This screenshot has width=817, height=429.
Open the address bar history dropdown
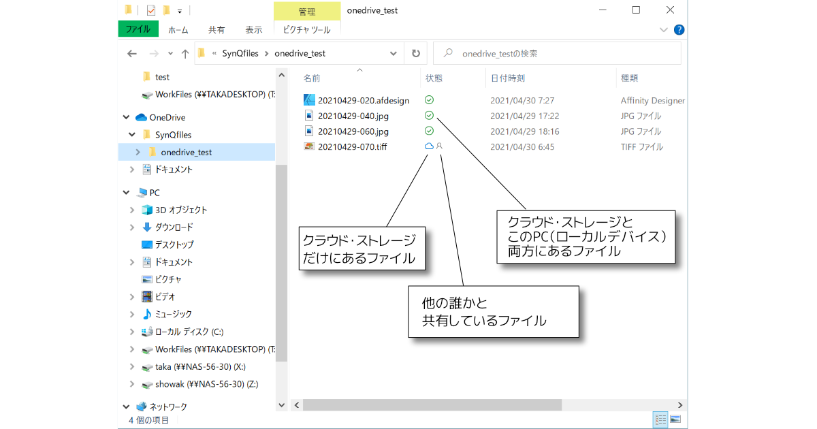(394, 54)
